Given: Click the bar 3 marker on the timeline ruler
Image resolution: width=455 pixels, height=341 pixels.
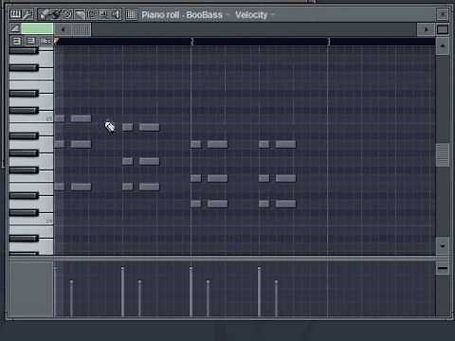Looking at the screenshot, I should coord(329,42).
